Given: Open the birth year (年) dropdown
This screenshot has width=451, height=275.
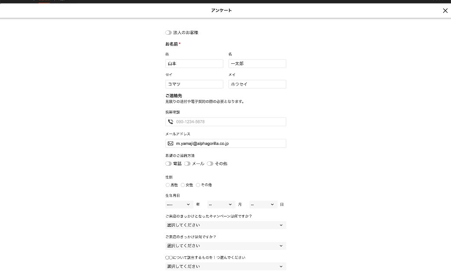Looking at the screenshot, I should click(179, 205).
